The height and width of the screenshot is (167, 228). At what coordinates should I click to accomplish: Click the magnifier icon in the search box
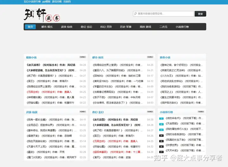point(136,14)
